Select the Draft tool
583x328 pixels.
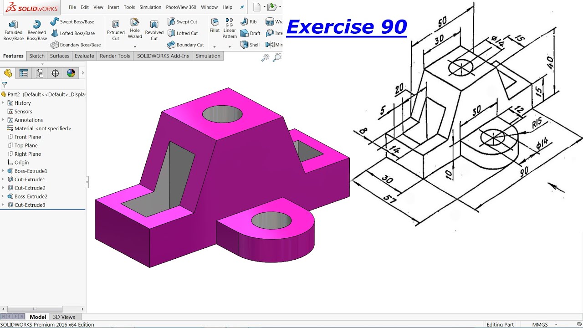pos(251,33)
